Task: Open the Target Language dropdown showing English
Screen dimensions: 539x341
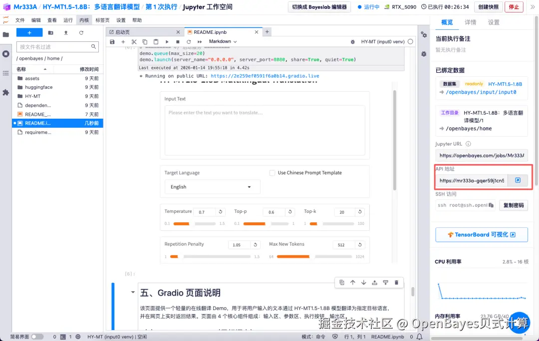Action: tap(212, 187)
